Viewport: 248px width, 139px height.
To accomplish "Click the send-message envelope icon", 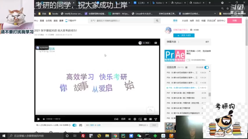I will 191,30.
